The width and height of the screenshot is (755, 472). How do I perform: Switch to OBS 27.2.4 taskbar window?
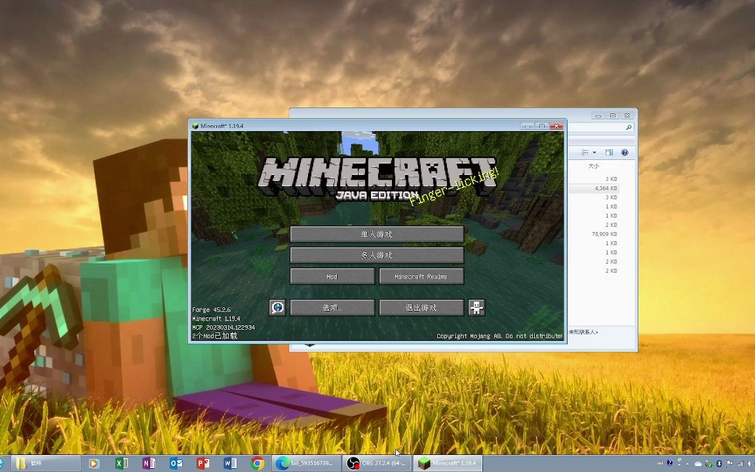click(x=377, y=463)
